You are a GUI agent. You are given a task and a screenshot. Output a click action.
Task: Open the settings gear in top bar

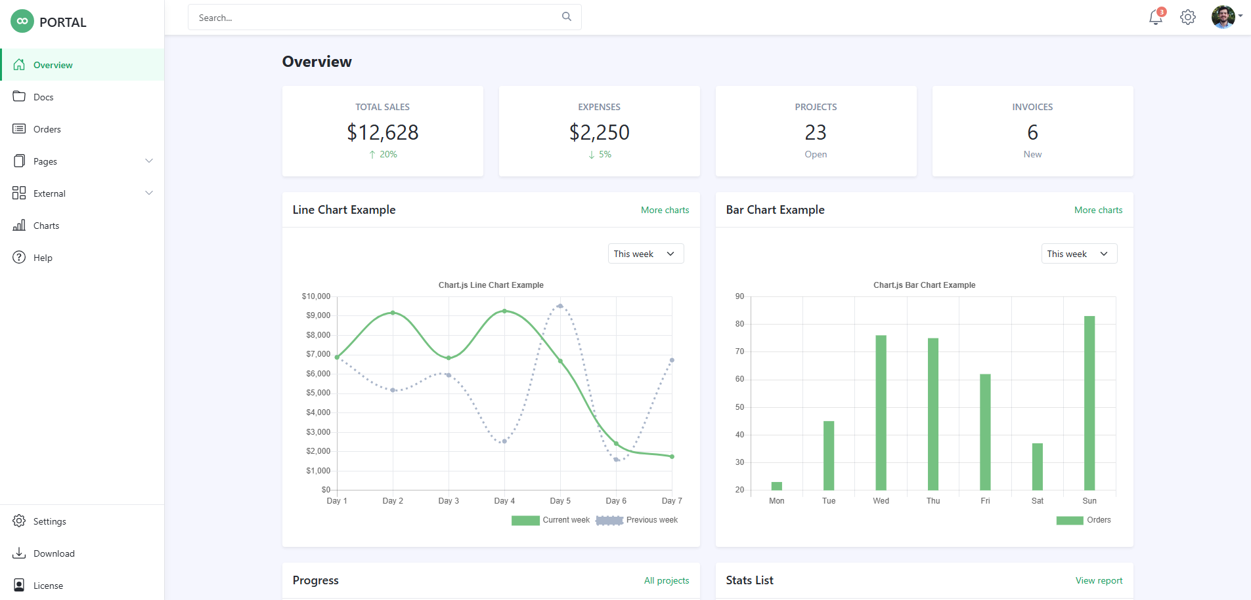[1188, 17]
